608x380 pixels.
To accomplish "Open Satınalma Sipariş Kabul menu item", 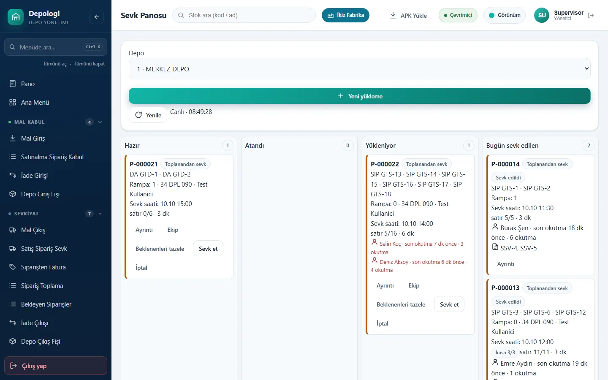I will point(56,157).
